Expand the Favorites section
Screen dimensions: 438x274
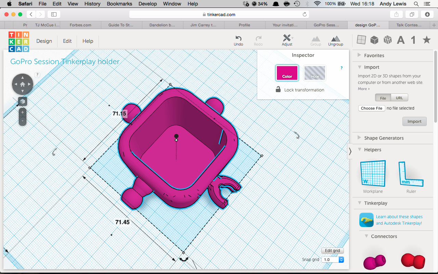[x=374, y=55]
